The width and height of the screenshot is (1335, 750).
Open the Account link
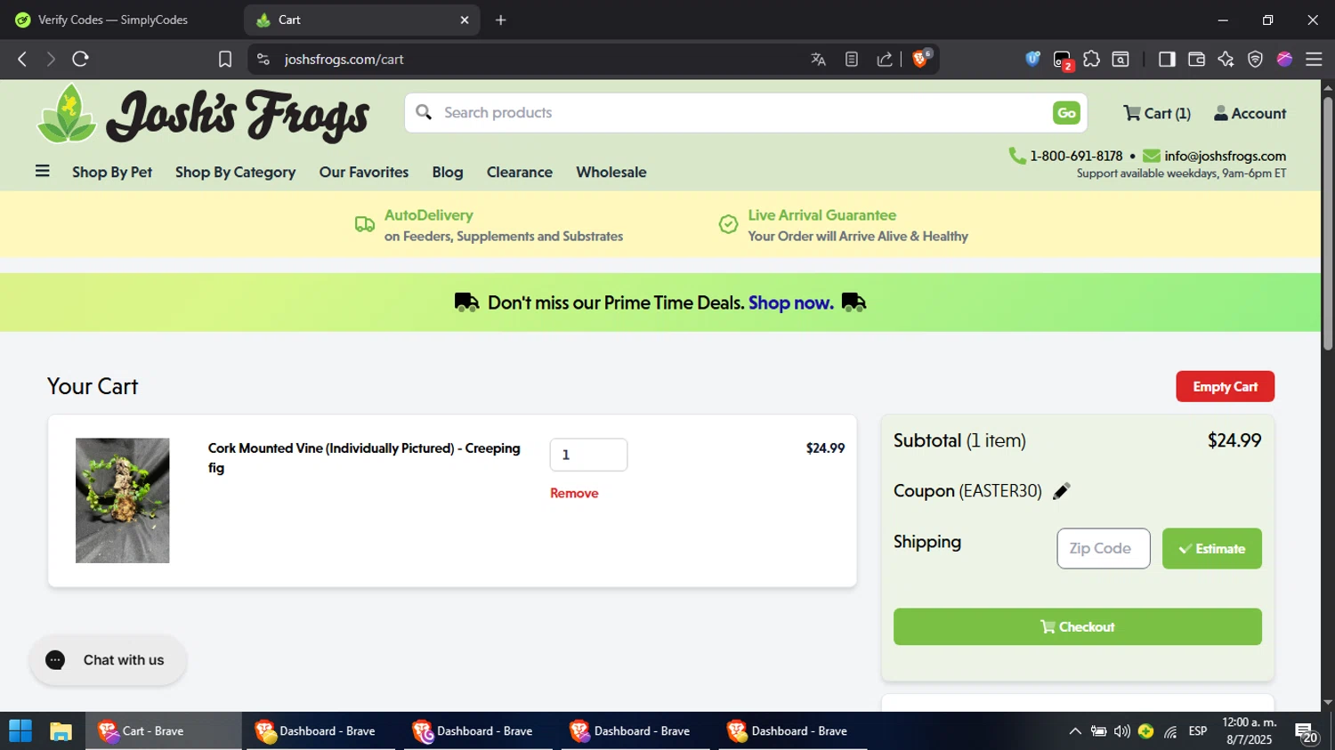(x=1250, y=113)
